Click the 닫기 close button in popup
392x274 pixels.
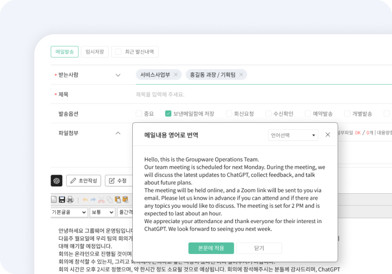(x=259, y=248)
